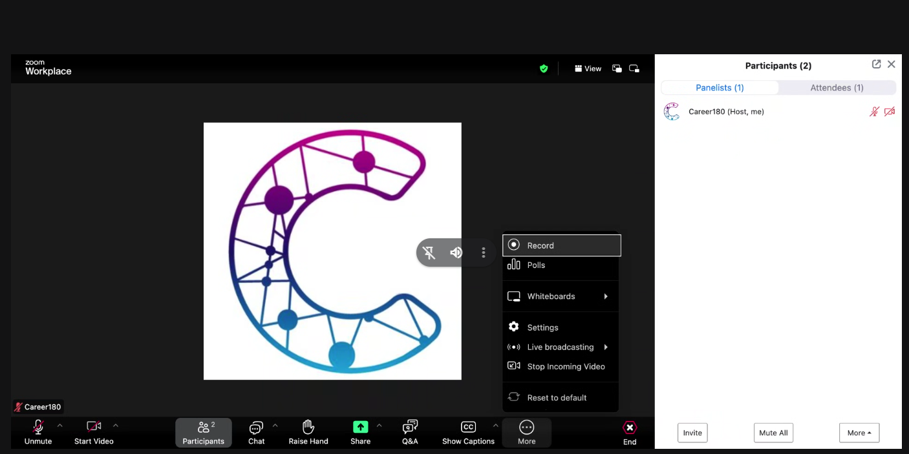Click the speaker icon on video overlay

(x=456, y=253)
